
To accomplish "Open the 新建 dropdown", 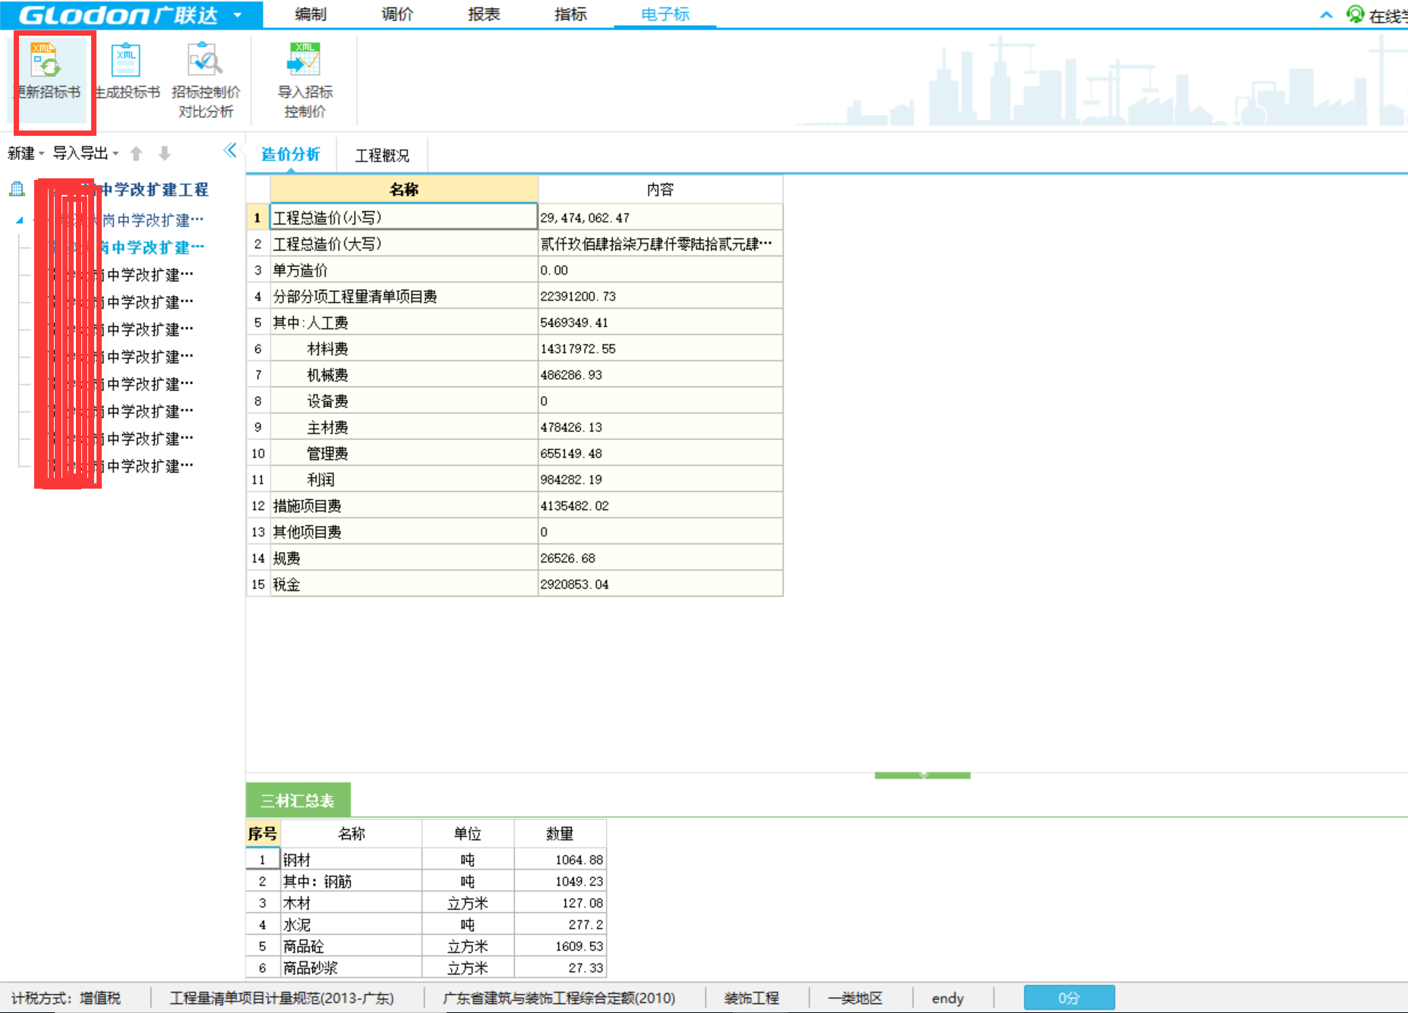I will coord(26,153).
